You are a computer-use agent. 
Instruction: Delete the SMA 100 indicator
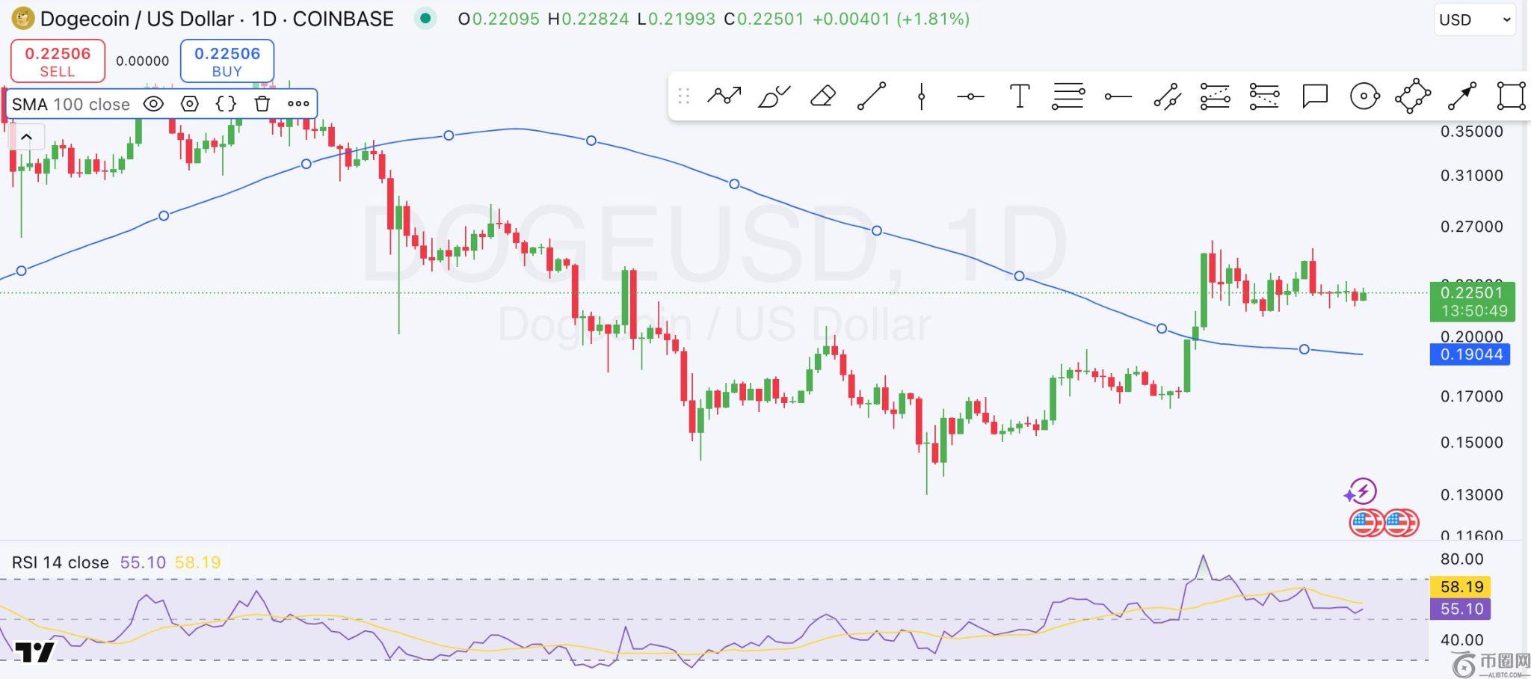click(262, 104)
